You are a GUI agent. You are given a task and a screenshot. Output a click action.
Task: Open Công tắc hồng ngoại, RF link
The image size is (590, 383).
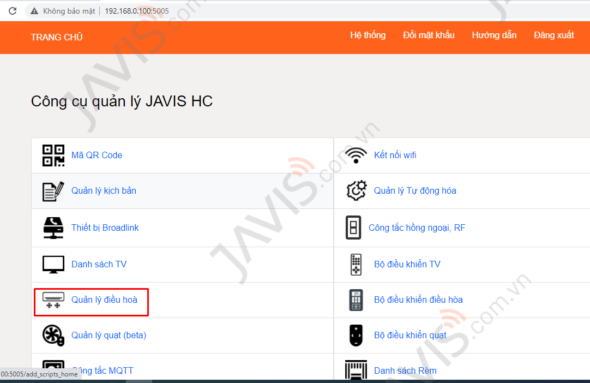(417, 228)
